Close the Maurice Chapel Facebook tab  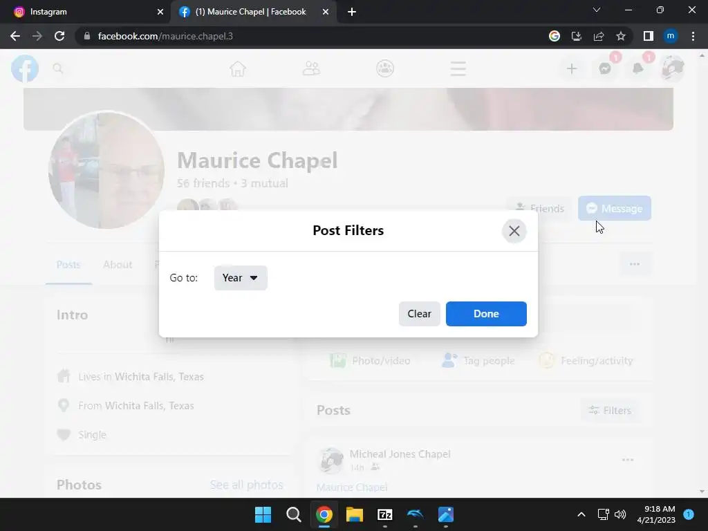point(326,12)
